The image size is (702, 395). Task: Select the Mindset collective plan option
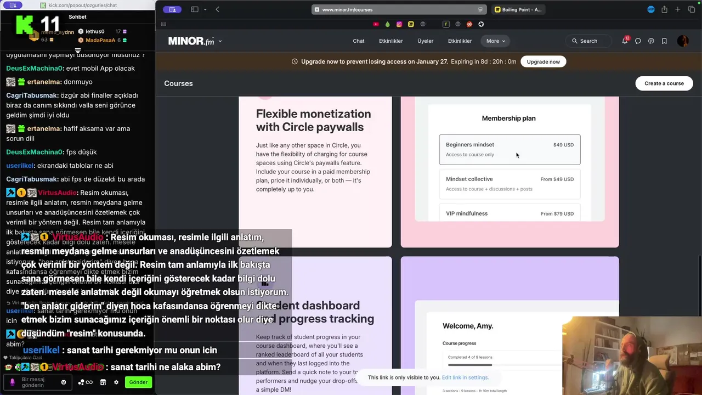click(509, 184)
